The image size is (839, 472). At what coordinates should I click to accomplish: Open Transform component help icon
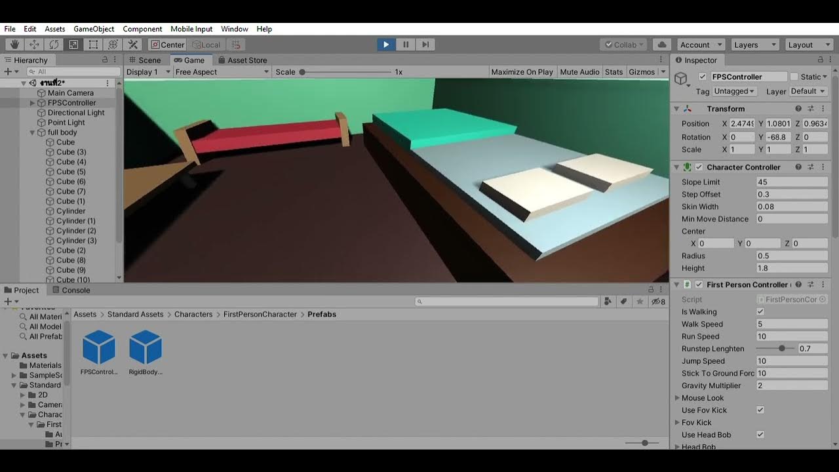pos(798,109)
